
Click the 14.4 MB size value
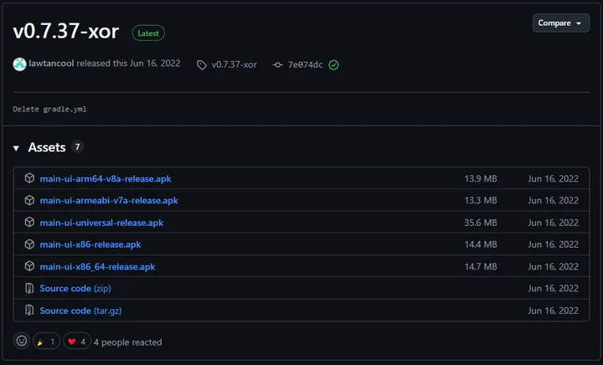coord(481,244)
